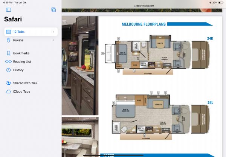226x157 pixels.
Task: Hide the Safari sidebar with the sidebar icon
Action: point(9,10)
